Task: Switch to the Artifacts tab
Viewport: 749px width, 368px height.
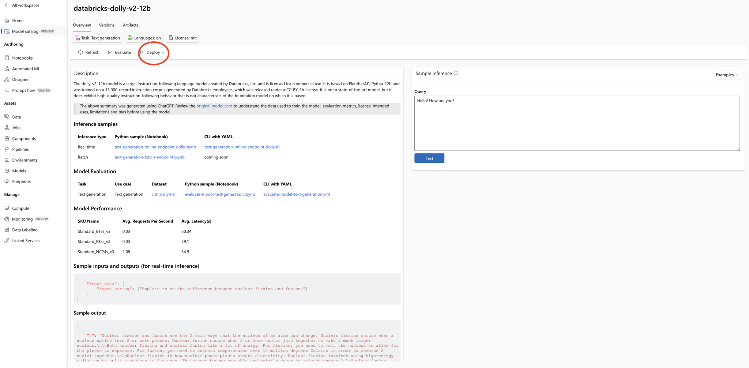Action: pos(130,25)
